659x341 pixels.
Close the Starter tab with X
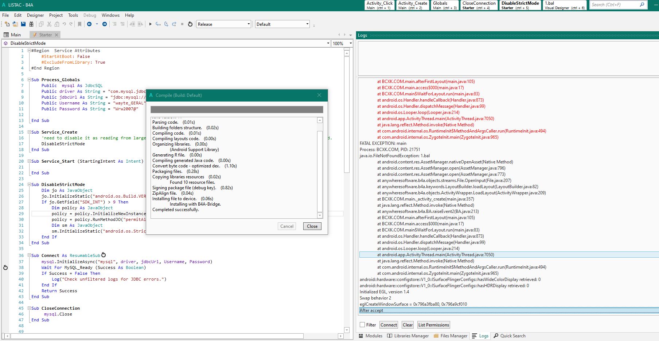pyautogui.click(x=56, y=35)
